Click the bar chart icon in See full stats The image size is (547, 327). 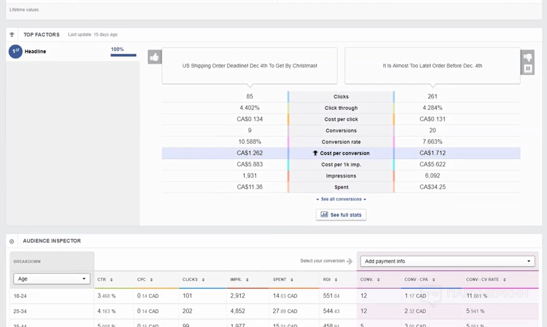point(324,215)
